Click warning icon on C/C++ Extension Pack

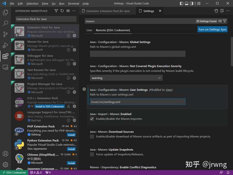[68, 106]
